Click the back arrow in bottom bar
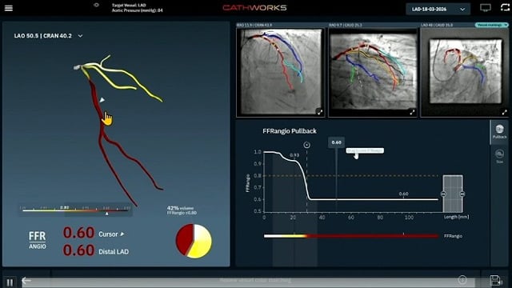The width and height of the screenshot is (512, 288). point(26,280)
